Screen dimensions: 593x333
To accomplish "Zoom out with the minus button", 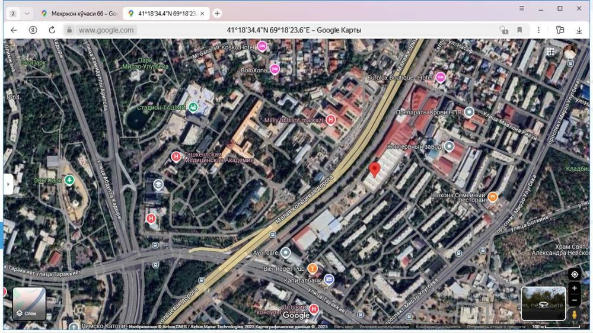I will point(575,300).
